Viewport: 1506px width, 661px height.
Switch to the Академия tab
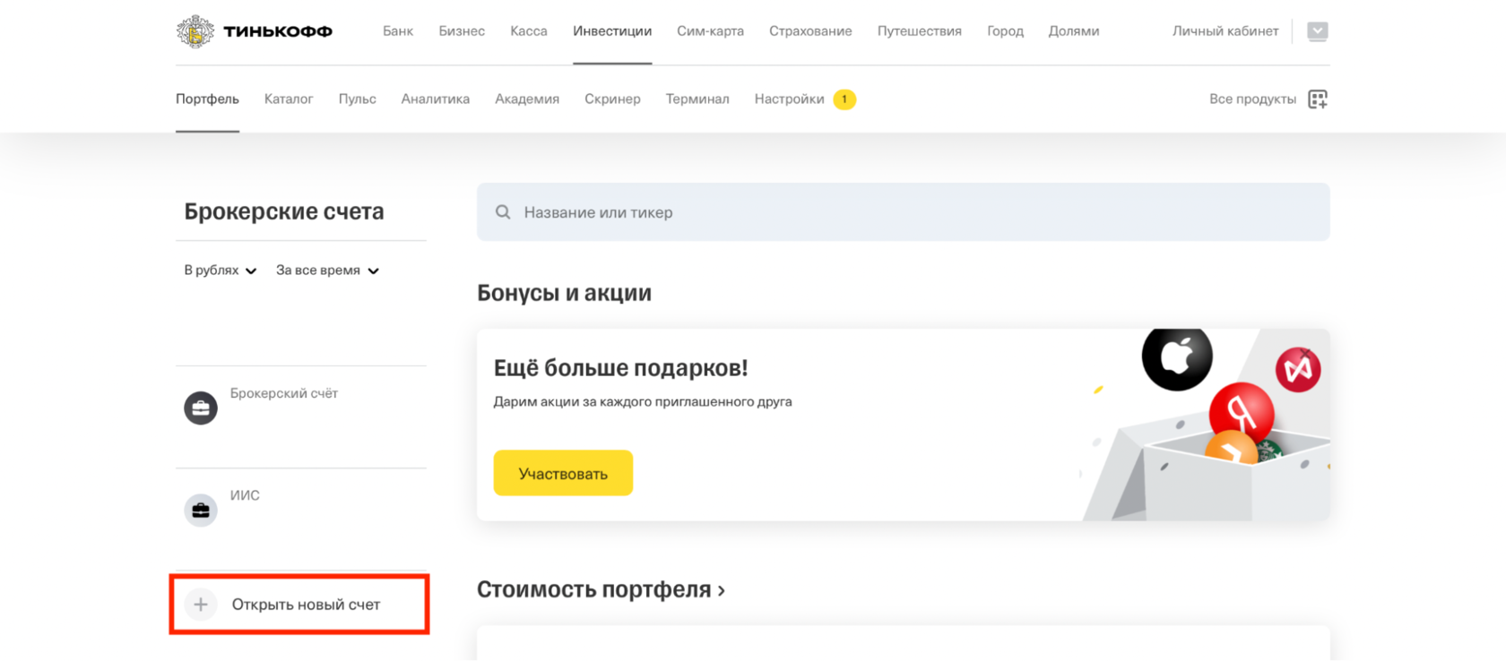click(527, 99)
